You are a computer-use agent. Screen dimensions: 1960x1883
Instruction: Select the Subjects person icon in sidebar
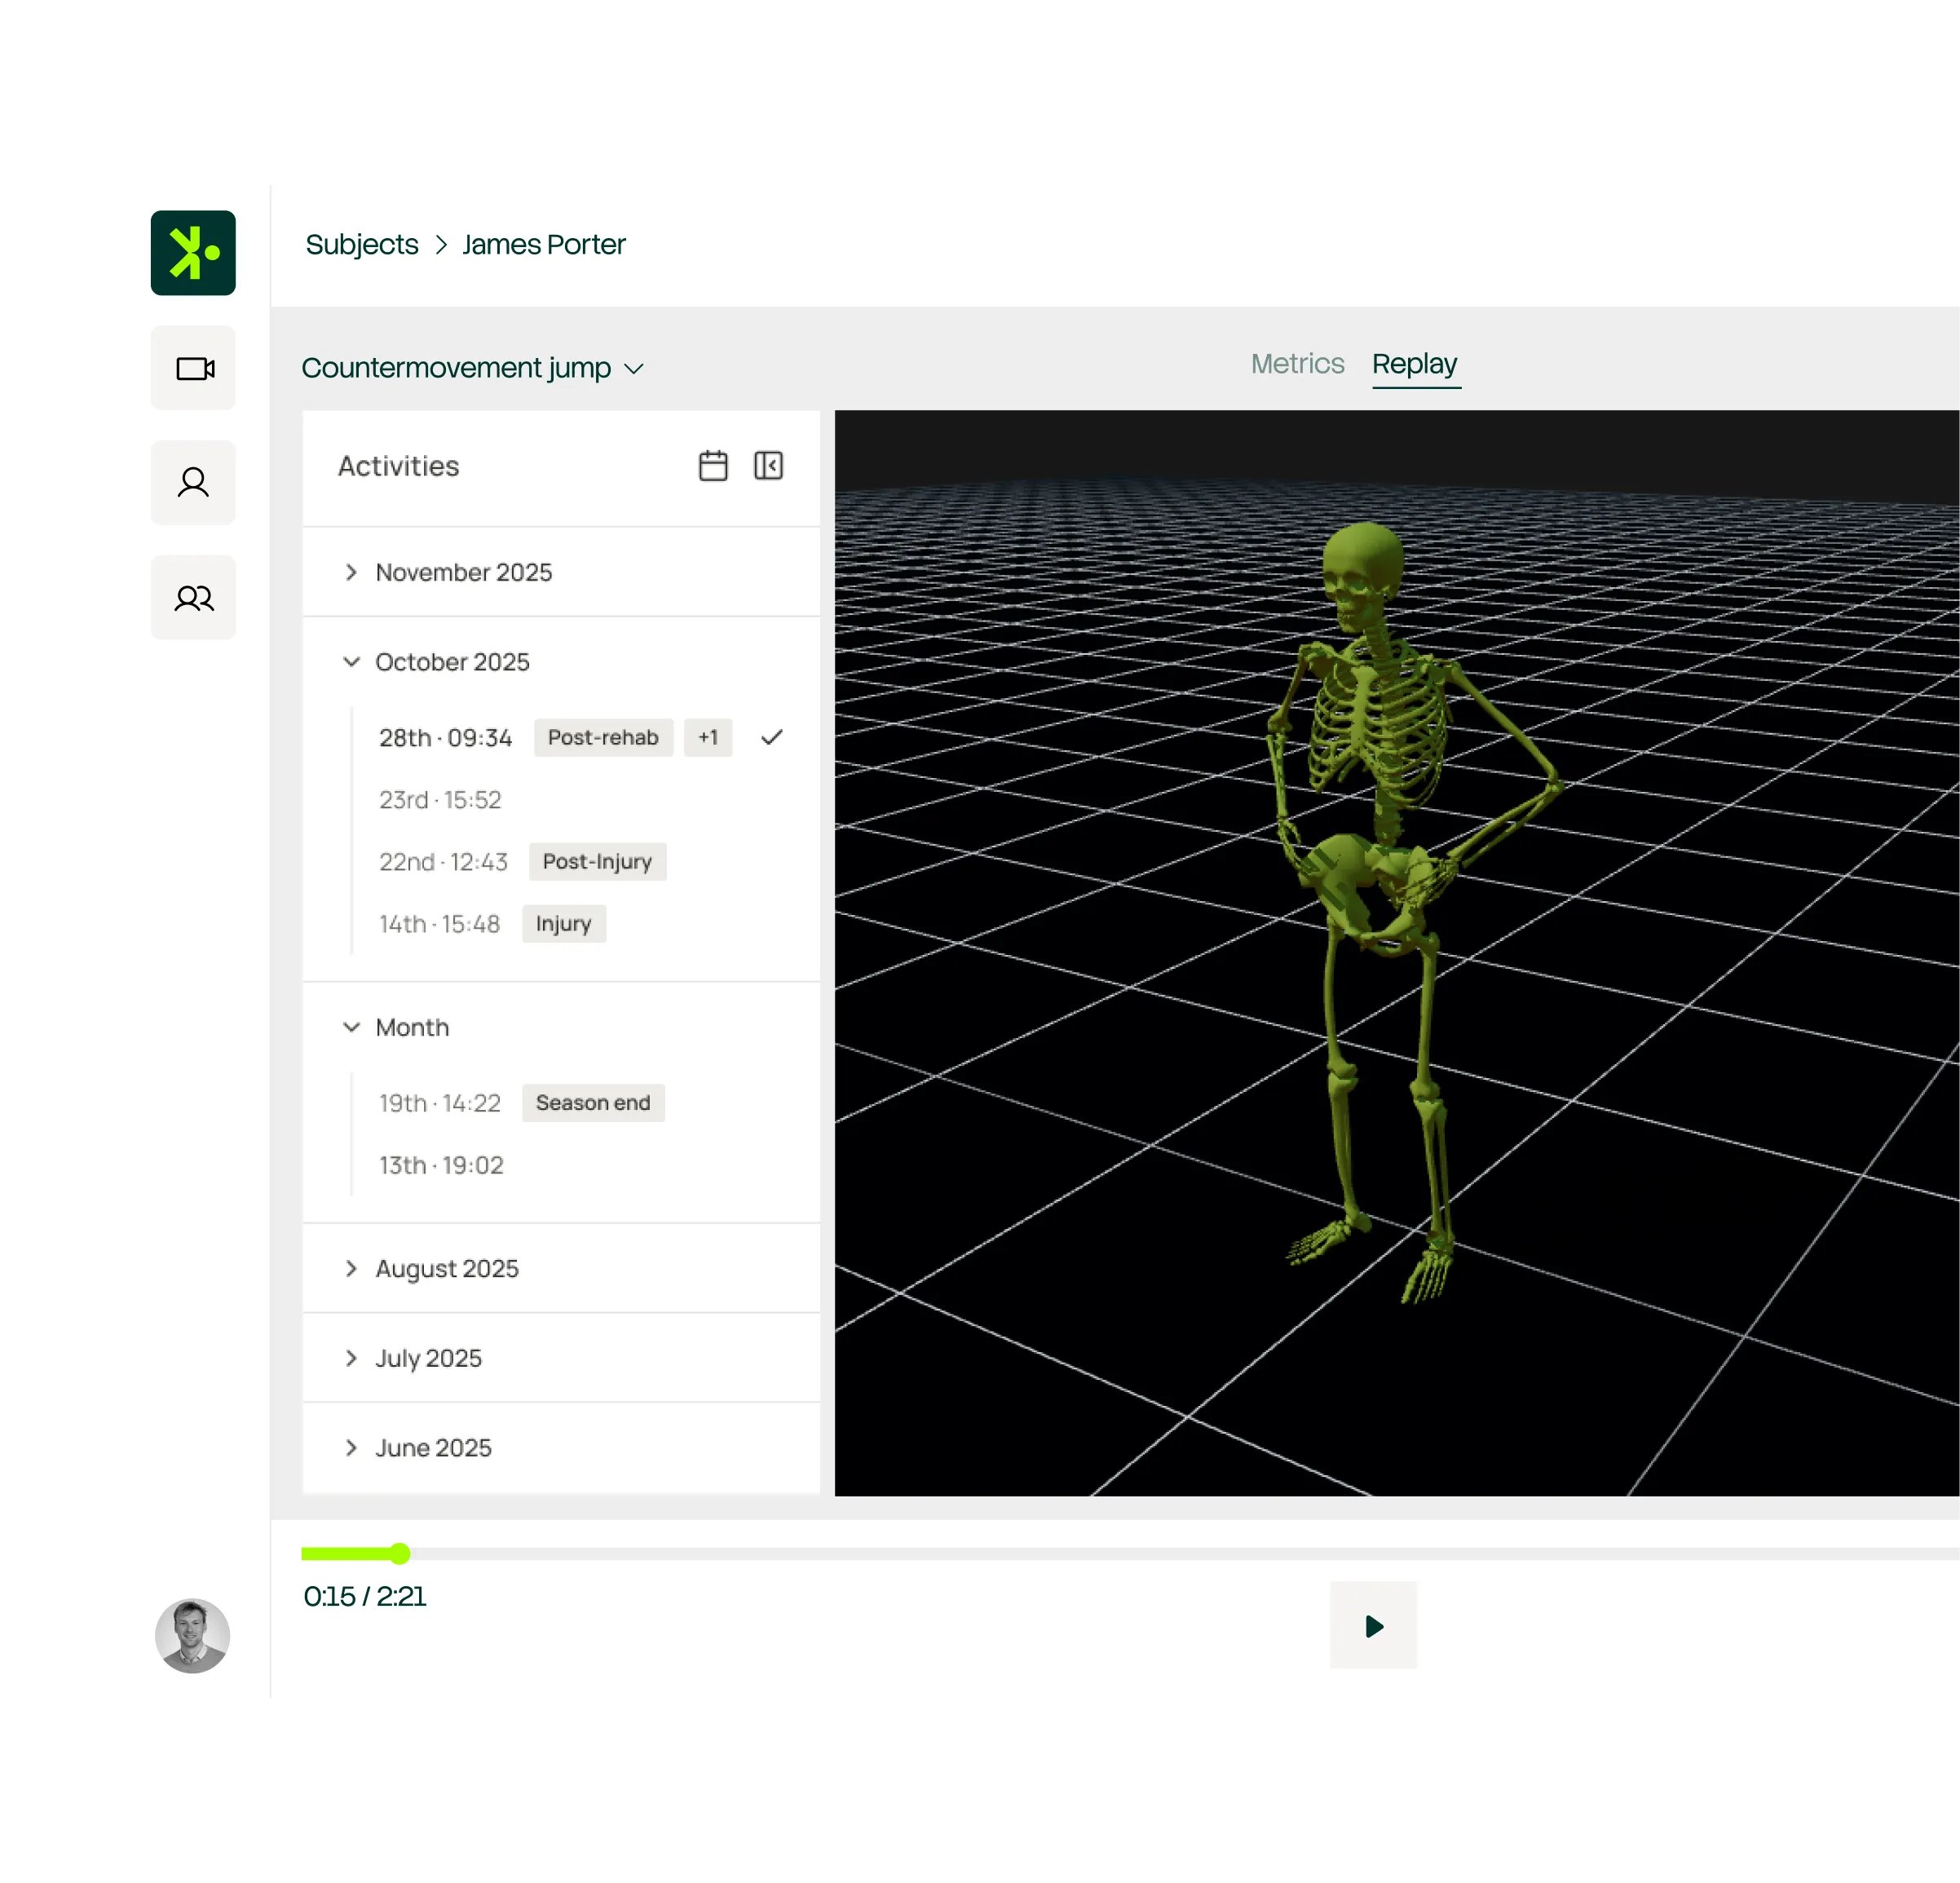193,482
